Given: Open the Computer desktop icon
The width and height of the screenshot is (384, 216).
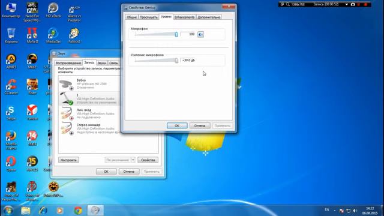Looking at the screenshot, I should click(x=11, y=11).
